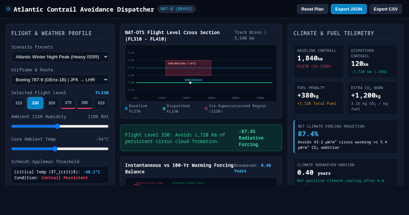Click the Contrail Persistent condition text
The image size is (409, 215).
[x=64, y=178]
